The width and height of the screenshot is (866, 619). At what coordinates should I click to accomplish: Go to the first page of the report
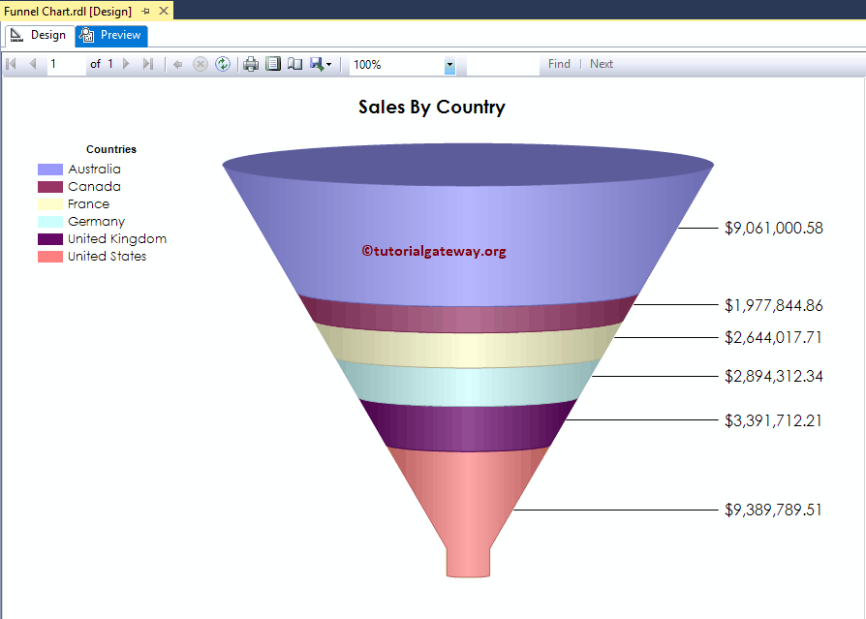(x=11, y=64)
